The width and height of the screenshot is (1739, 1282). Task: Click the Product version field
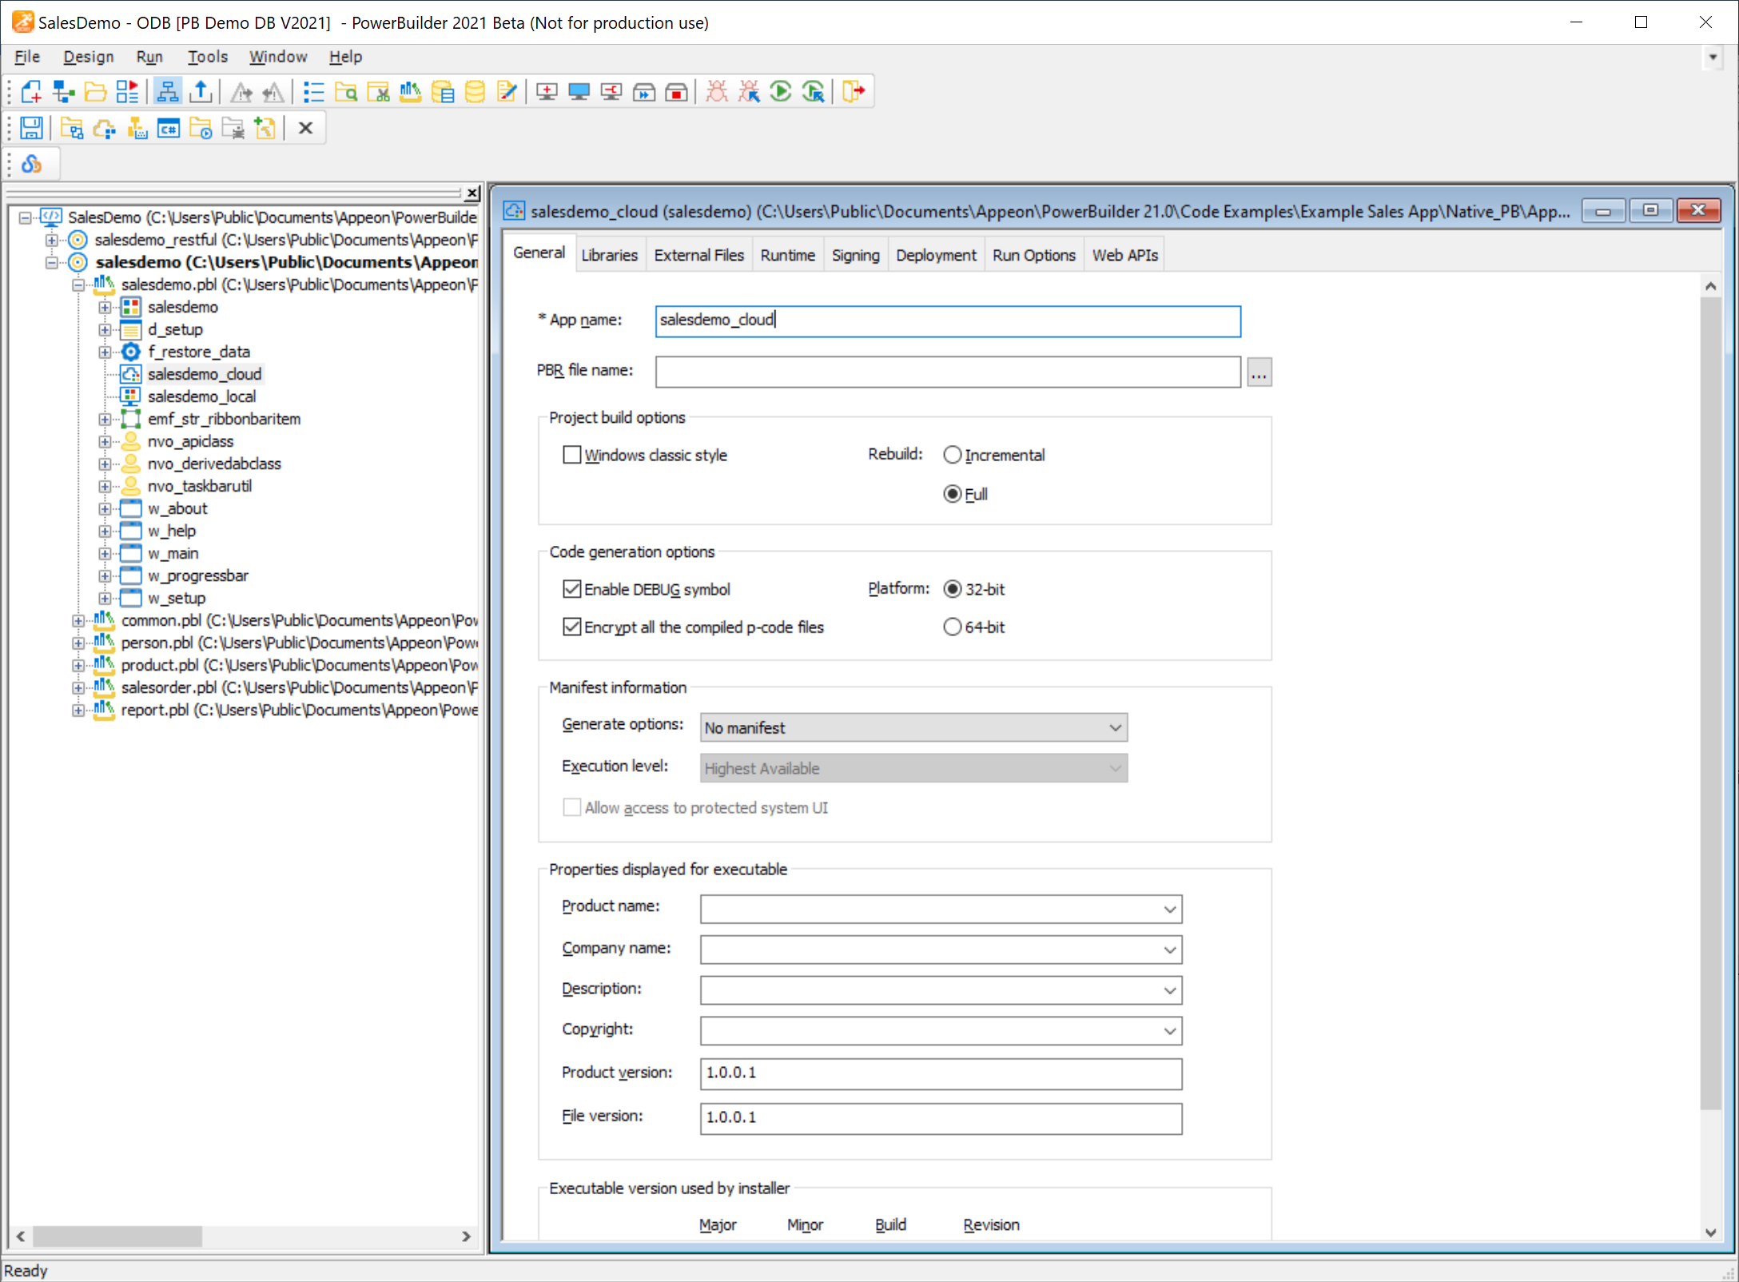941,1073
